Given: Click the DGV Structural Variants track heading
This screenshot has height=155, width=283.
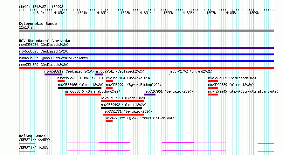Looking at the screenshot, I should pos(45,41).
